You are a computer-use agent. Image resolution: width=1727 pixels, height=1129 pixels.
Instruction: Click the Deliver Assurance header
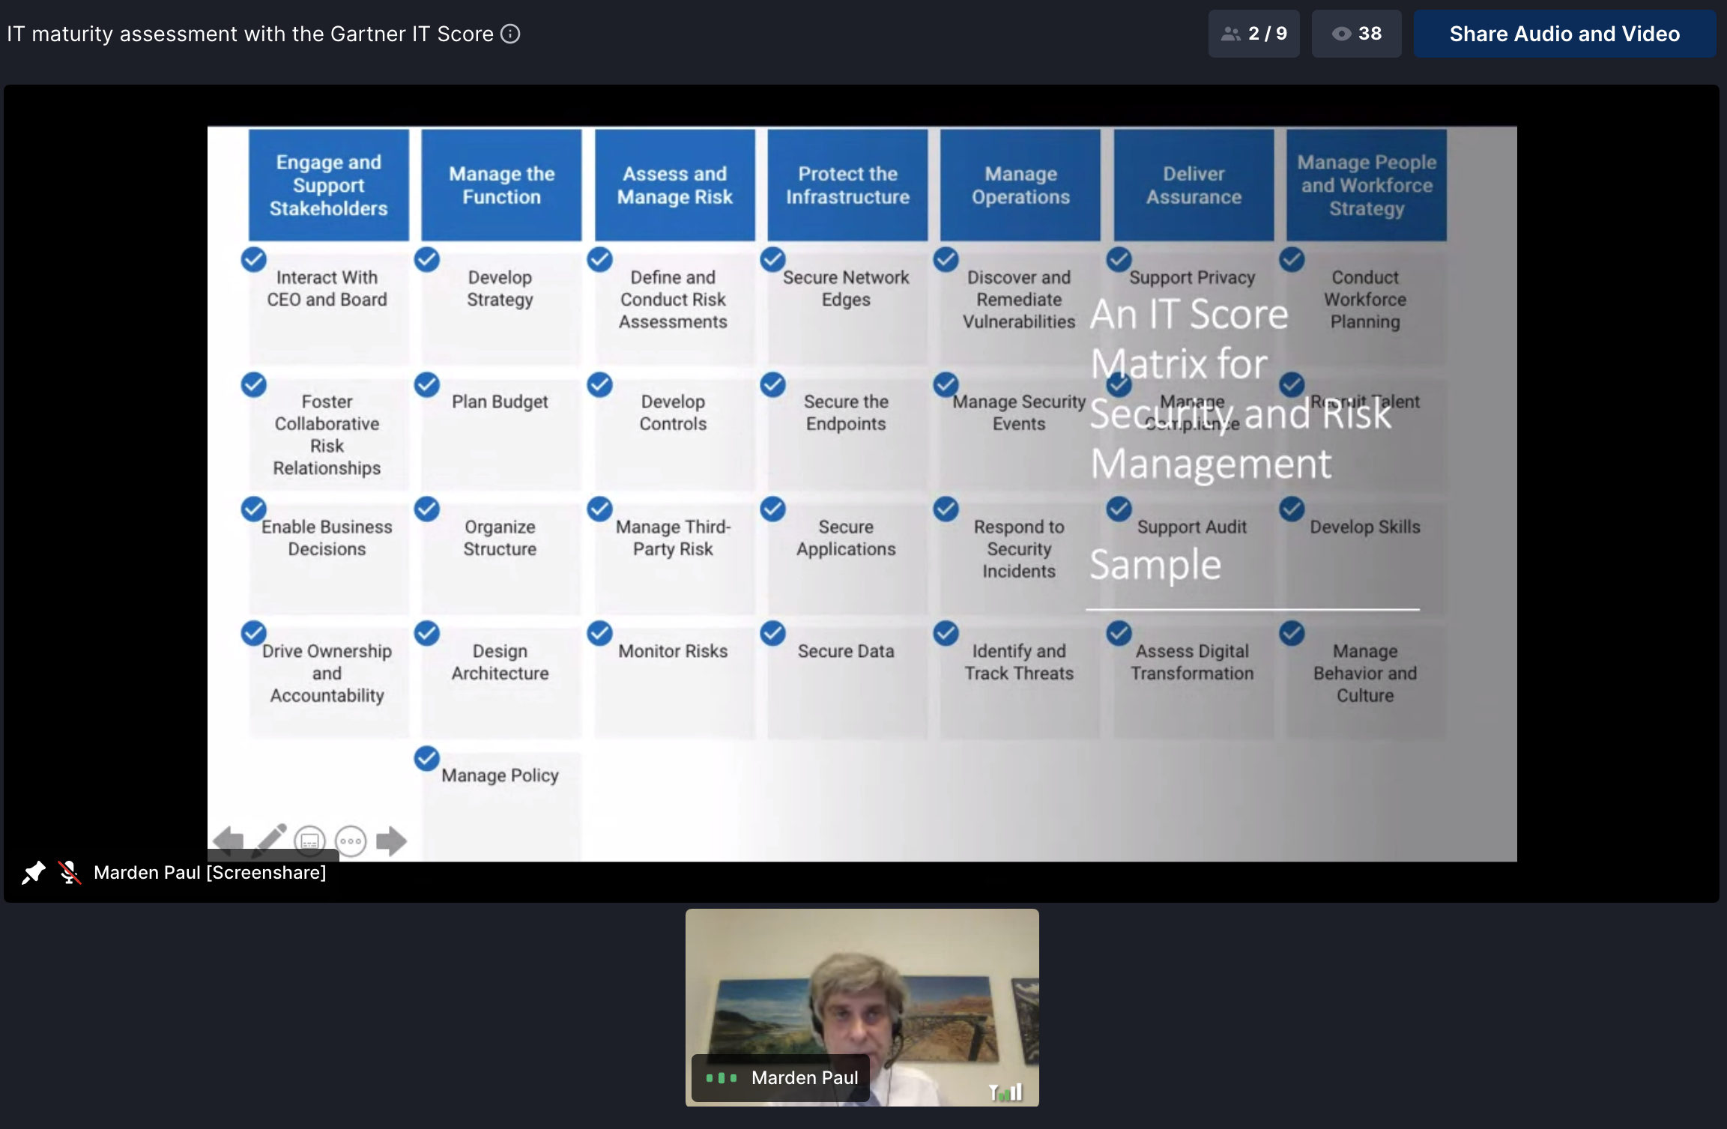pyautogui.click(x=1194, y=185)
